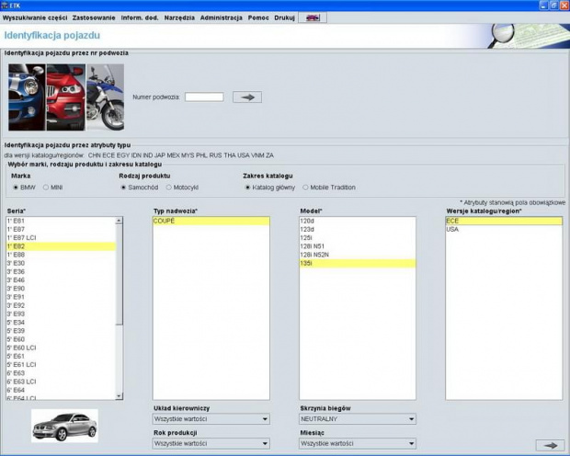The height and width of the screenshot is (456, 570).
Task: Select model 135i
Action: pyautogui.click(x=358, y=263)
